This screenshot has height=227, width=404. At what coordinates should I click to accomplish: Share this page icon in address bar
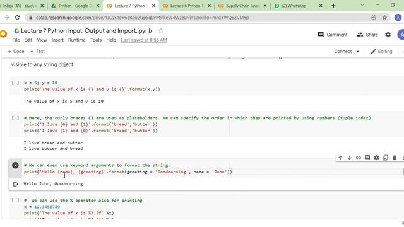(x=374, y=18)
